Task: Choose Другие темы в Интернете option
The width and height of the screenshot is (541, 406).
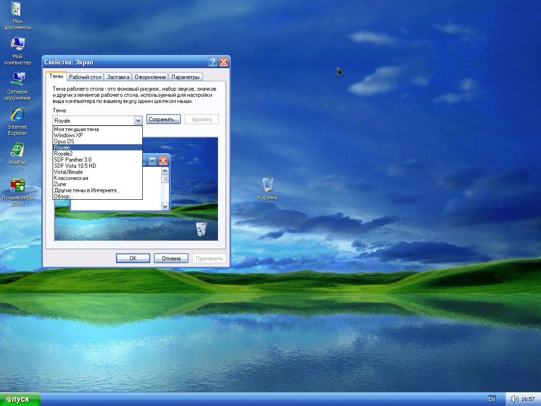Action: click(87, 190)
